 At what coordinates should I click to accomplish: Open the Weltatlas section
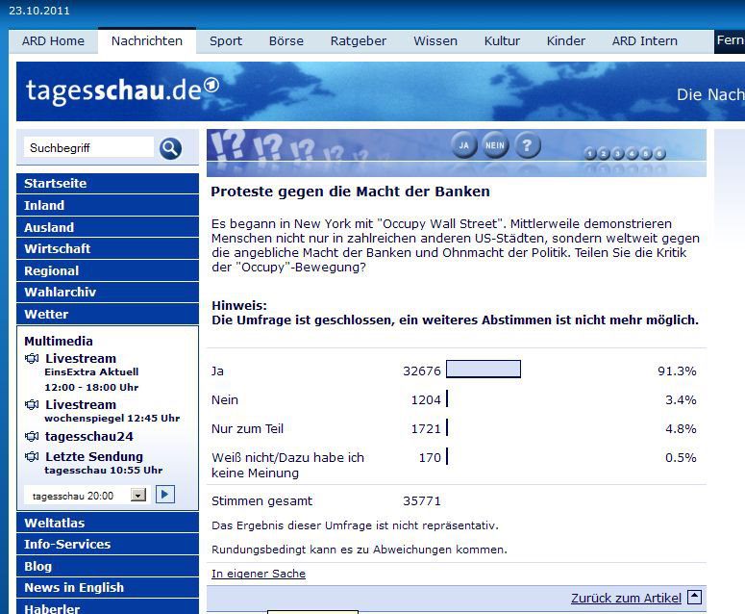click(x=108, y=523)
